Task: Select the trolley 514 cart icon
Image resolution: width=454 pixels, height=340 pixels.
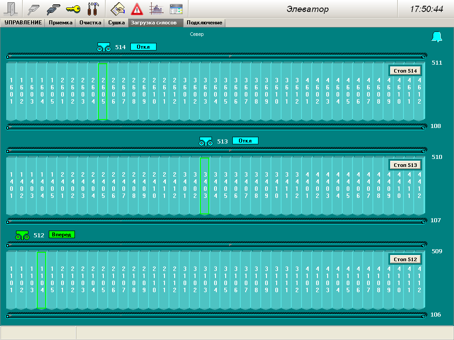Action: [104, 47]
